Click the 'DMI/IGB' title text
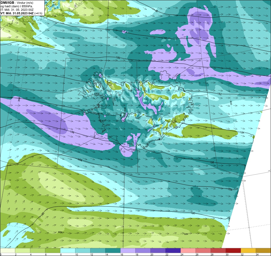Screen dimensions: 271x256 (7, 3)
